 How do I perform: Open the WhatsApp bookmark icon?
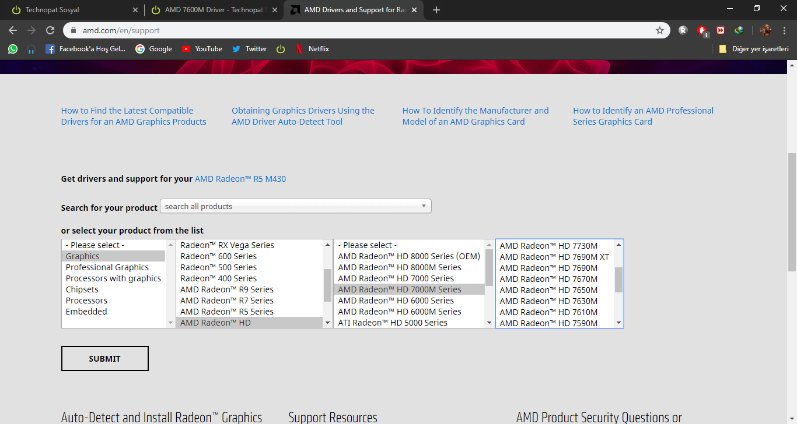(x=13, y=49)
